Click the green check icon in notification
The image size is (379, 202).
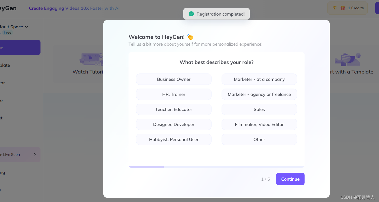click(191, 14)
